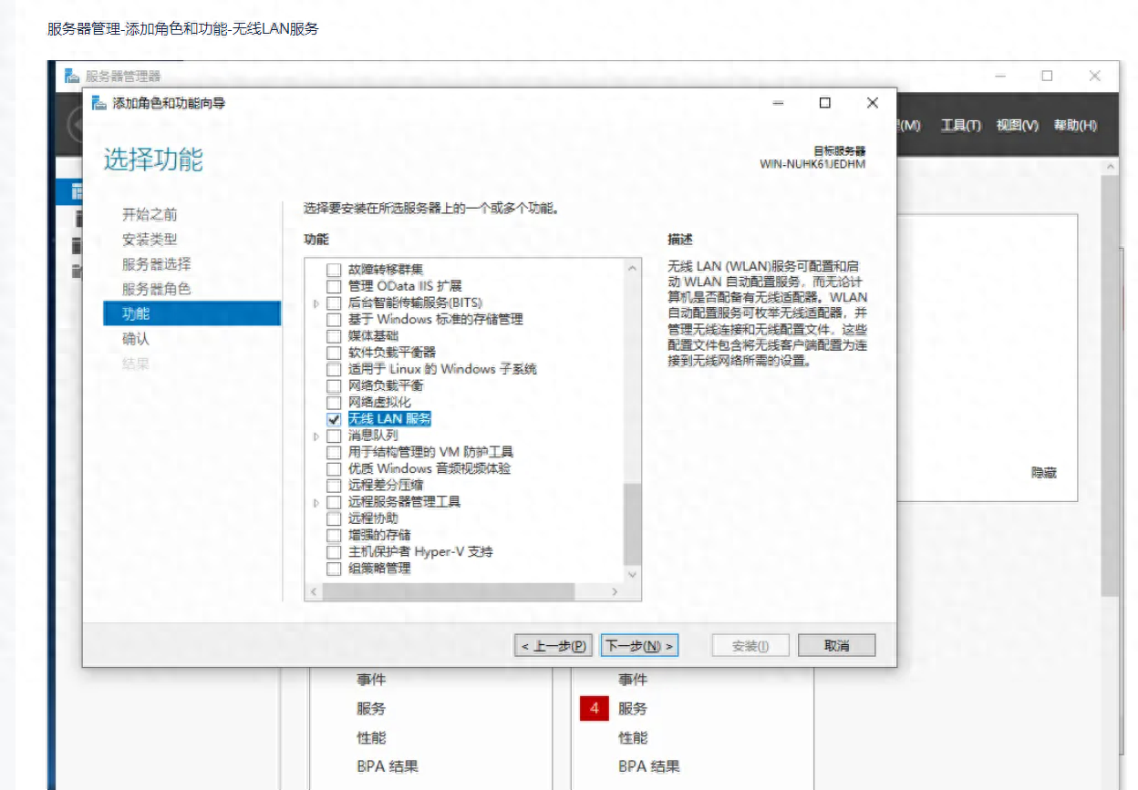Enable the 媒体基础 feature checkbox

click(x=334, y=335)
